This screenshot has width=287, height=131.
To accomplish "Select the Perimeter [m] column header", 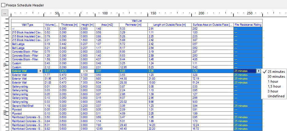I will pyautogui.click(x=133, y=25).
